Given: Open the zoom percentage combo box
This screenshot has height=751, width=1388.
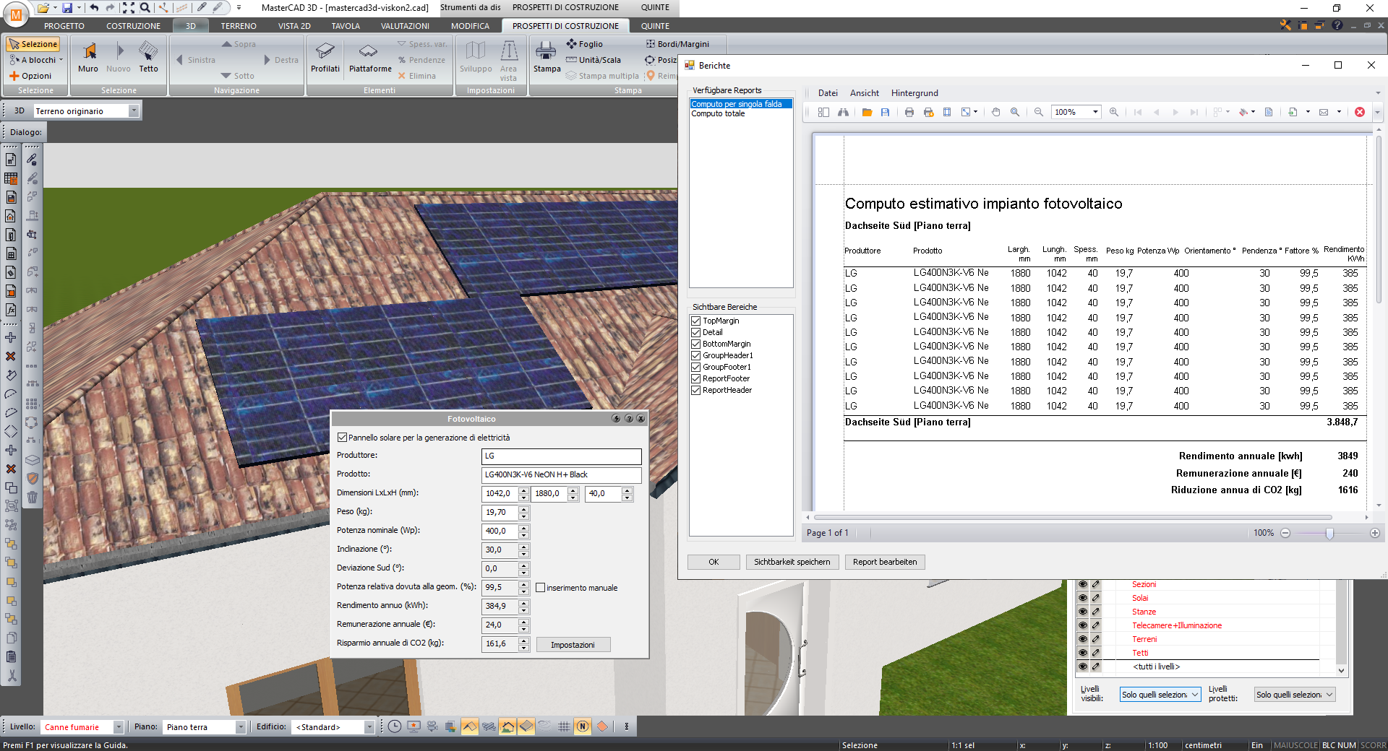Looking at the screenshot, I should coord(1094,113).
